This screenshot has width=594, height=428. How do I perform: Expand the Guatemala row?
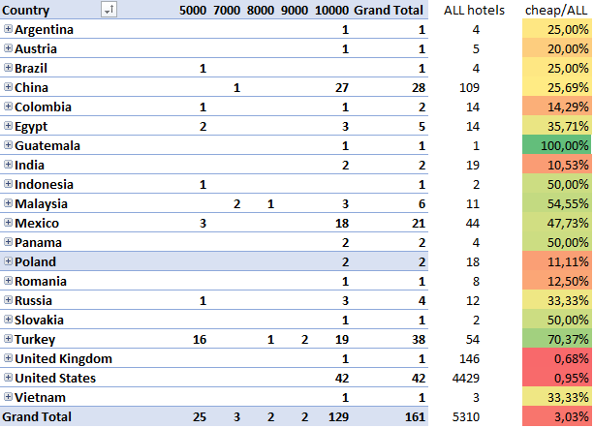click(x=8, y=144)
